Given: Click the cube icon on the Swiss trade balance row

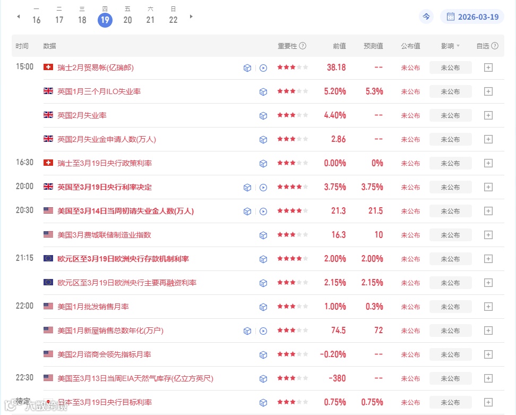Looking at the screenshot, I should coord(247,67).
